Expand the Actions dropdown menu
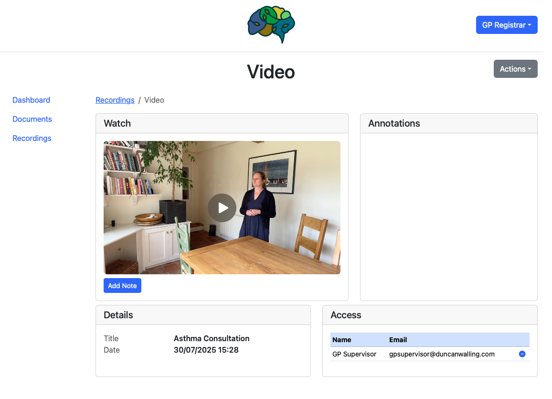The height and width of the screenshot is (399, 552). pyautogui.click(x=515, y=69)
